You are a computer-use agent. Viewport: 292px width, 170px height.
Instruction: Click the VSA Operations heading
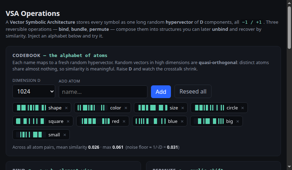pyautogui.click(x=33, y=13)
